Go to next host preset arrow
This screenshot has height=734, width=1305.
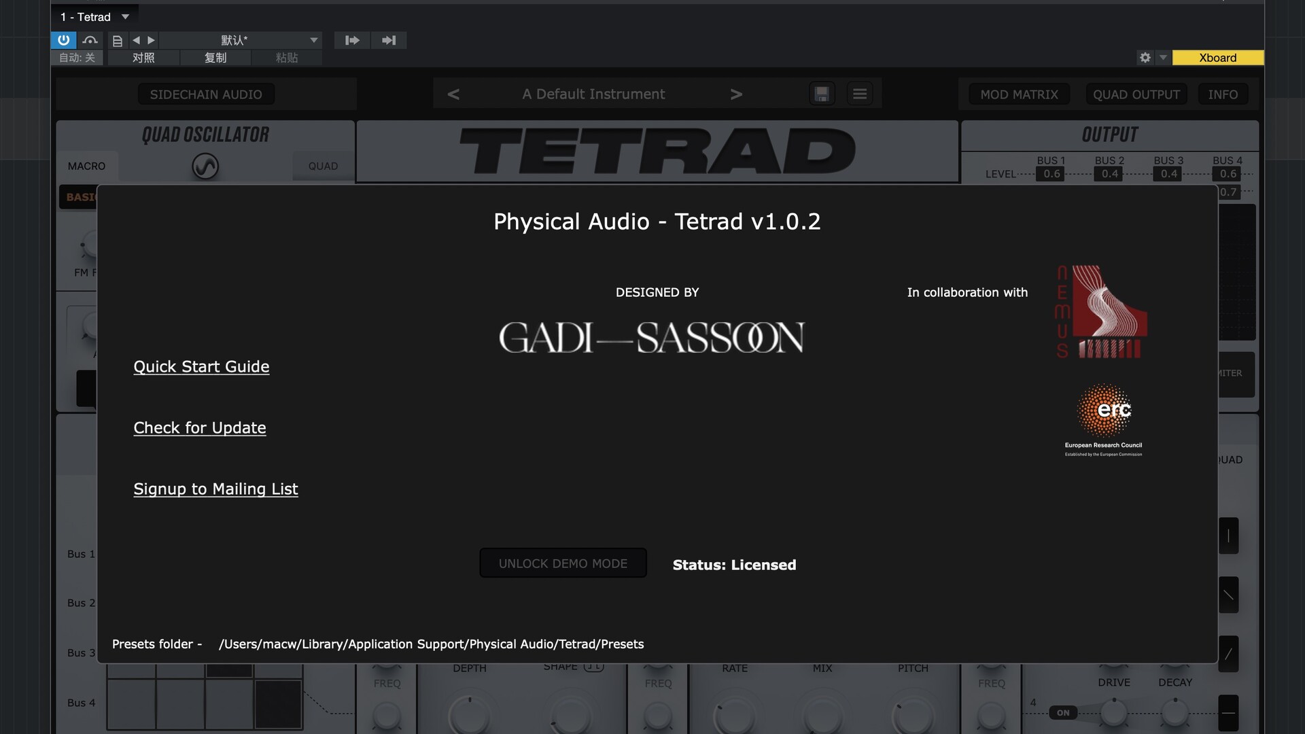[151, 40]
